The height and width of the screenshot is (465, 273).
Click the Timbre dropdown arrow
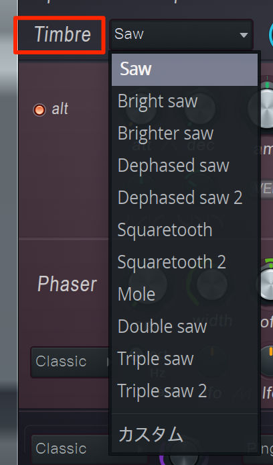point(244,36)
